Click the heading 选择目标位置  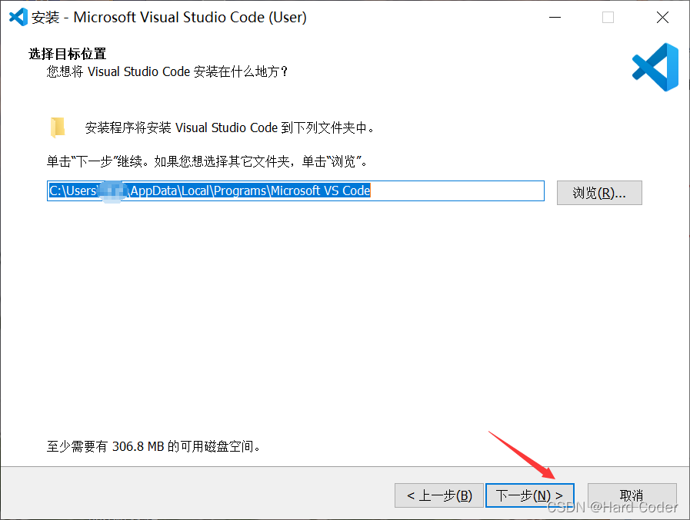(68, 54)
